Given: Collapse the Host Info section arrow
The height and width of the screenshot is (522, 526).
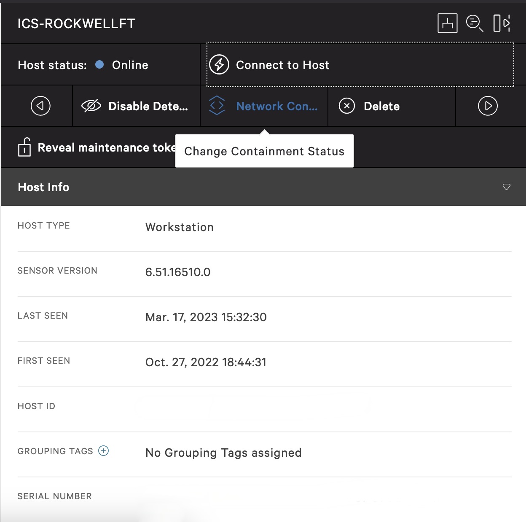Looking at the screenshot, I should 507,187.
